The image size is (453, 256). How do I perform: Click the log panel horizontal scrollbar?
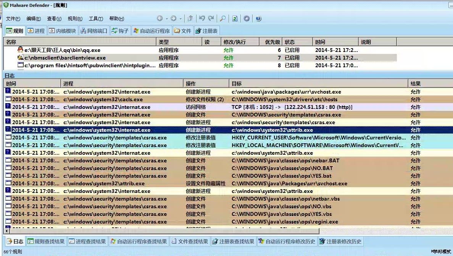click(x=160, y=231)
